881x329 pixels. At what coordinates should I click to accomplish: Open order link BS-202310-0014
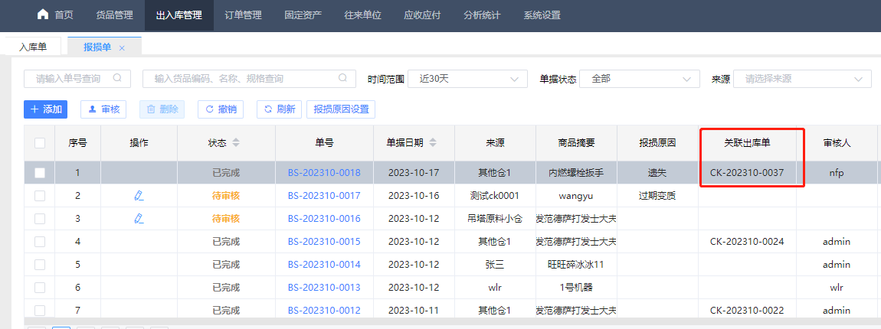tap(324, 265)
